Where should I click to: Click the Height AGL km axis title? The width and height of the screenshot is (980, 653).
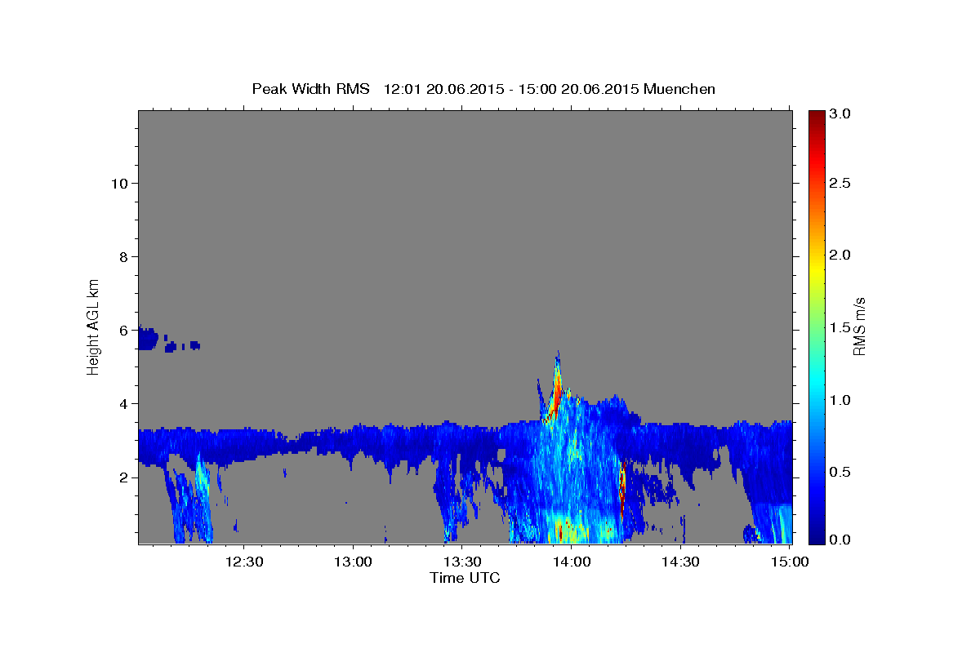(94, 326)
